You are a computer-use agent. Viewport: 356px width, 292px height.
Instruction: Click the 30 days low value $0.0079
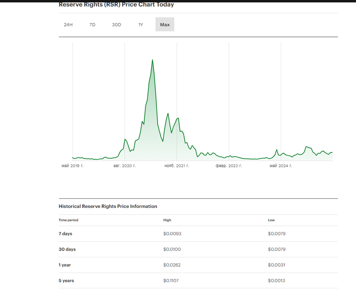(x=277, y=249)
